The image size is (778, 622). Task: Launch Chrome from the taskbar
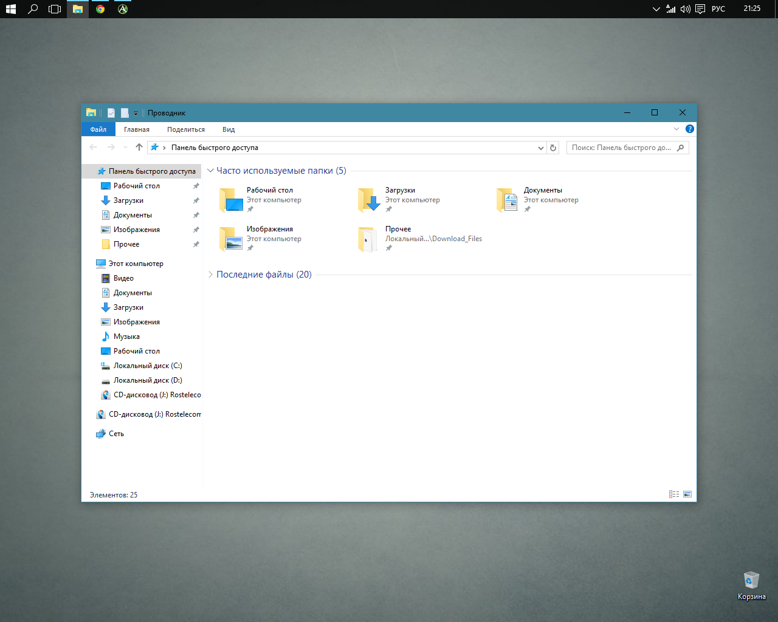[x=100, y=9]
